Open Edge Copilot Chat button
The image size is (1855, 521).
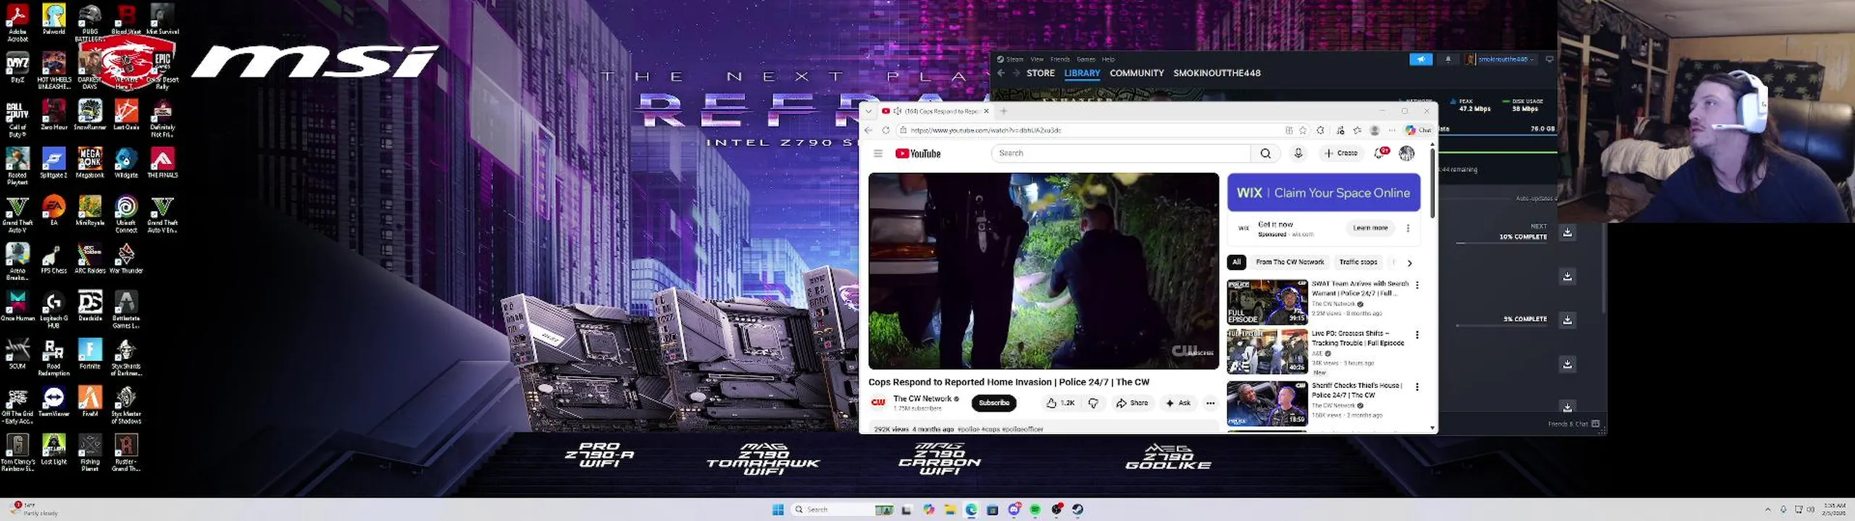[1418, 130]
